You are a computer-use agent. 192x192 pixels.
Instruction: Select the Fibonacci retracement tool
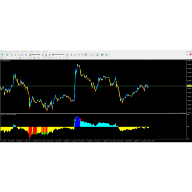(x=24, y=58)
